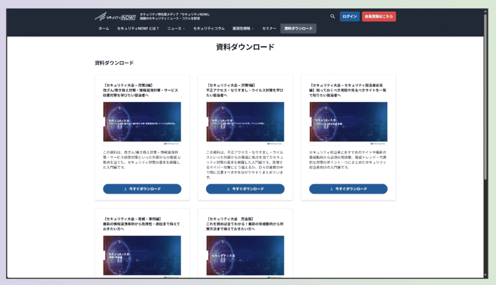Viewport: 496px width, 285px height.
Task: Open the 対策2編 card thumbnail image
Action: click(142, 123)
